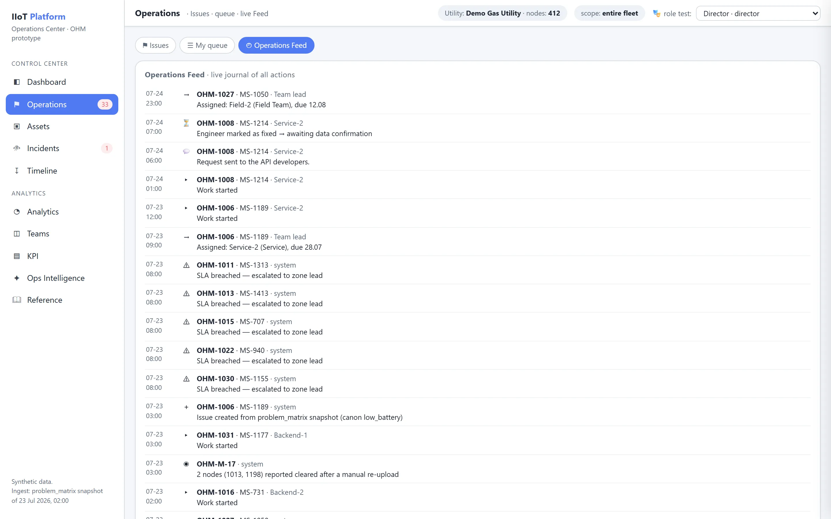Screen dimensions: 831x519
Task: Switch to the Issues tab
Action: tap(156, 45)
